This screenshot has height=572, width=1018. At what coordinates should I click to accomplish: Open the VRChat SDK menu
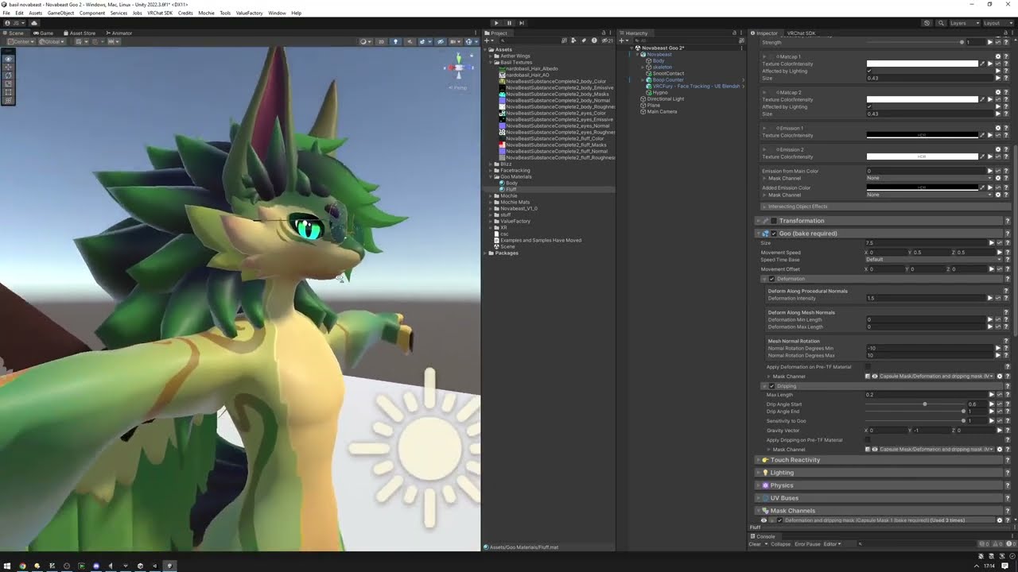[160, 14]
